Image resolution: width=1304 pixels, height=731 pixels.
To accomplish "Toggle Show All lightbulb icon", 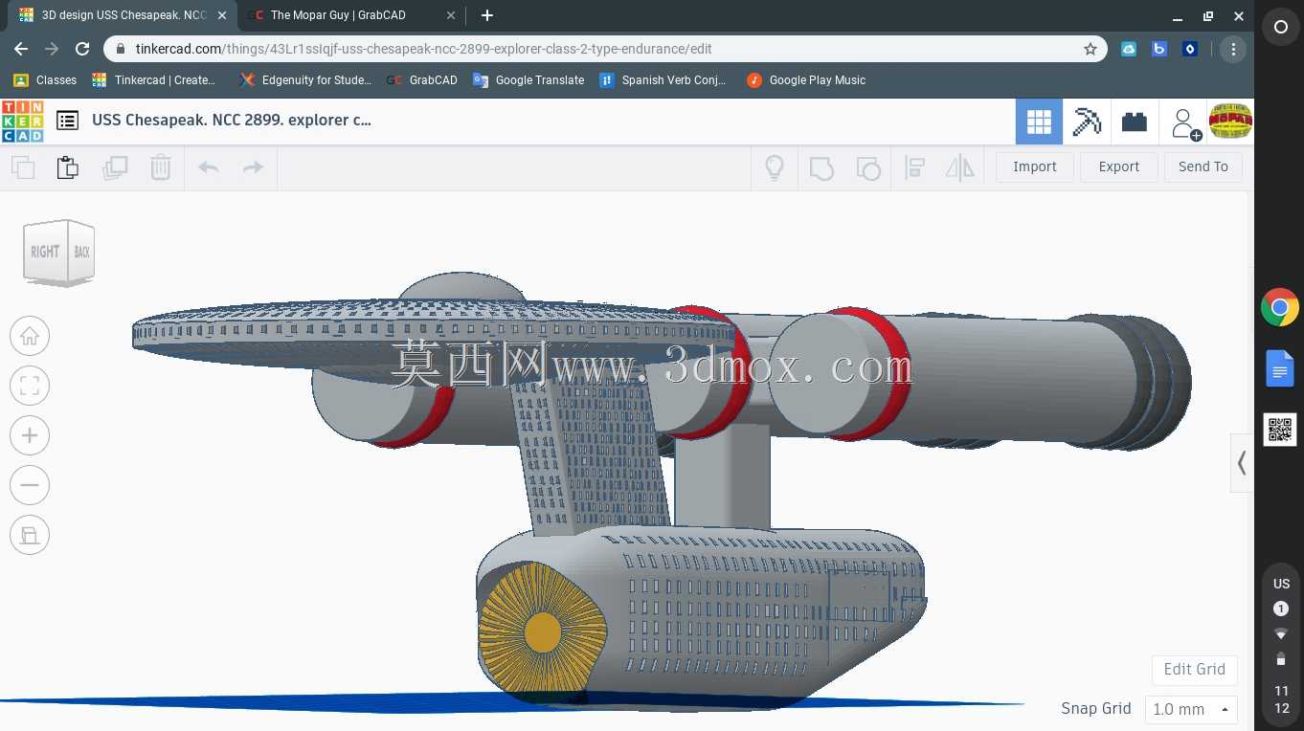I will click(775, 167).
